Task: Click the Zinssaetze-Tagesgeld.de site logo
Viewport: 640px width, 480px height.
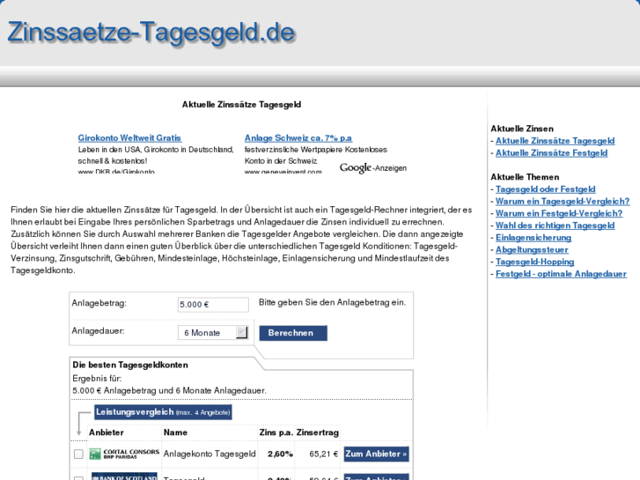Action: (151, 32)
